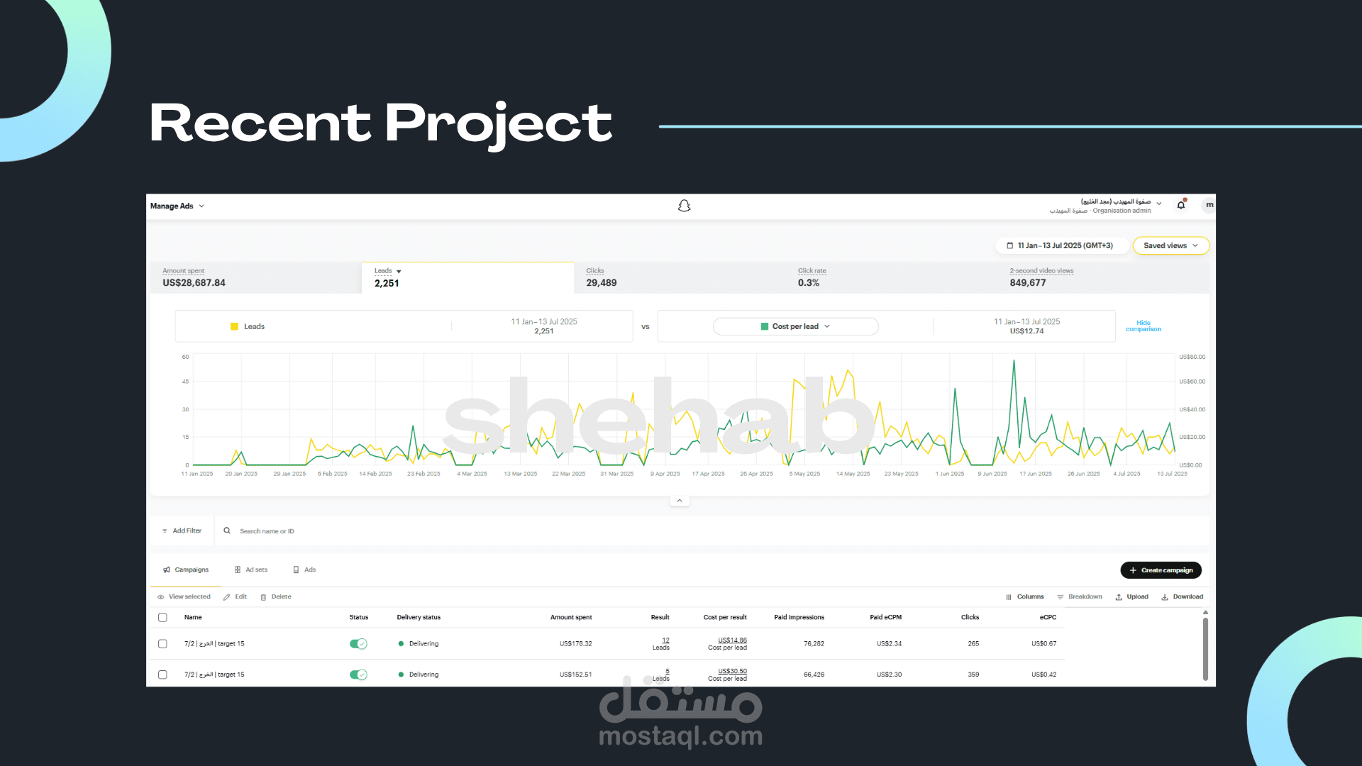The height and width of the screenshot is (766, 1362).
Task: Sort by the Paid eCPM column header
Action: pyautogui.click(x=885, y=617)
